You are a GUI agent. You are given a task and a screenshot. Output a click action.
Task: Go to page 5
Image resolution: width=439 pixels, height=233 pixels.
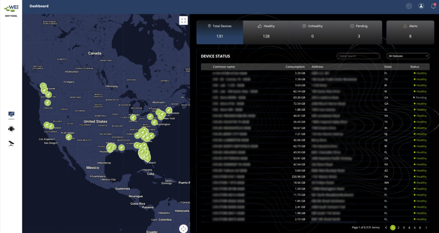click(415, 228)
